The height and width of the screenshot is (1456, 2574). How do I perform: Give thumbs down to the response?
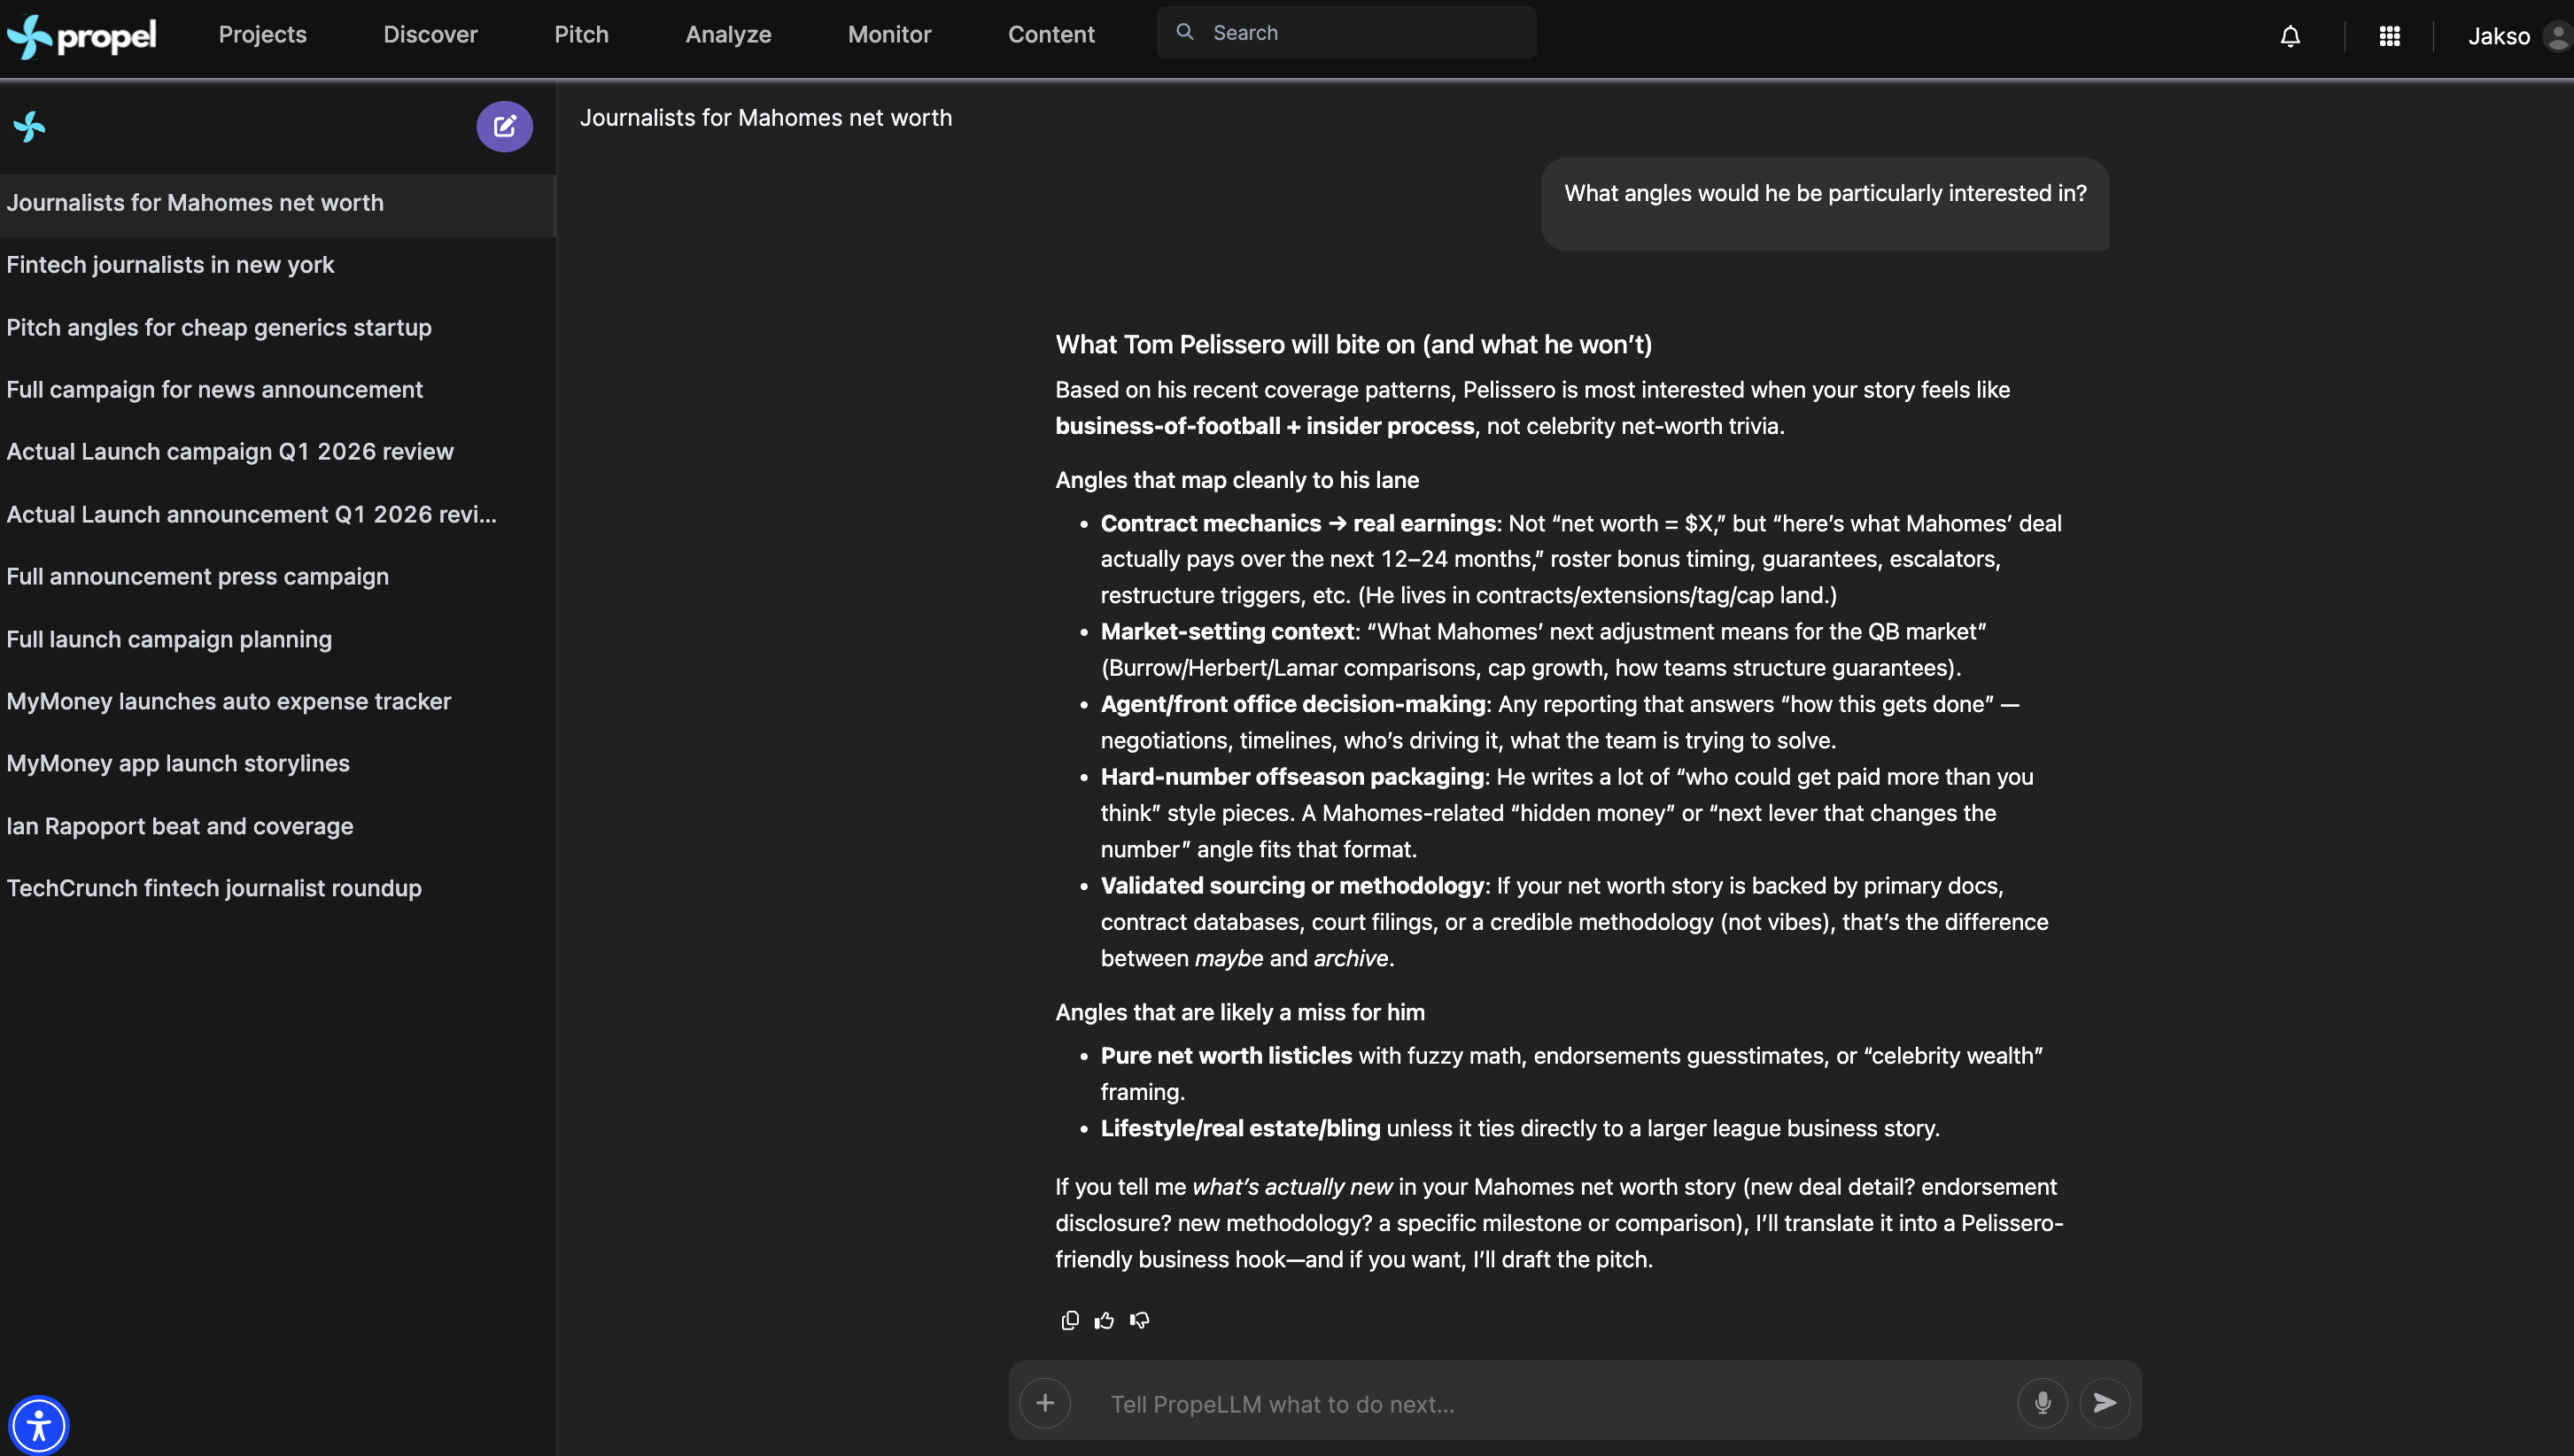(x=1139, y=1320)
